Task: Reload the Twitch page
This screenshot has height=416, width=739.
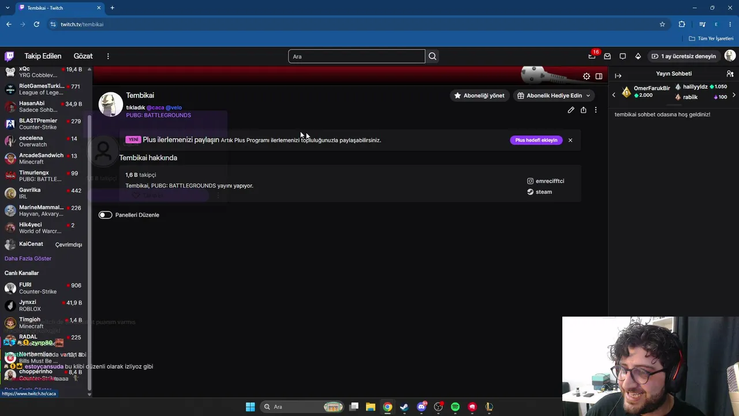Action: point(36,24)
